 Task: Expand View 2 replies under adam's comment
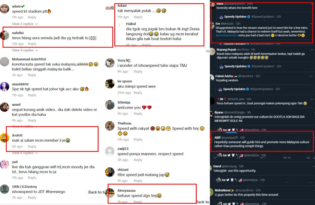coord(25,24)
